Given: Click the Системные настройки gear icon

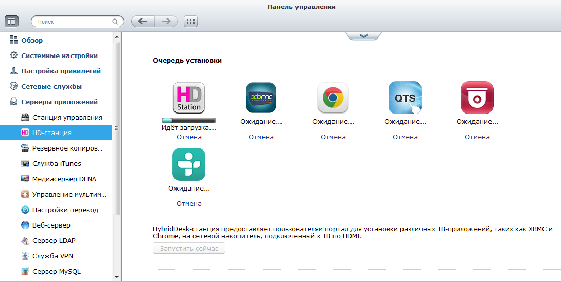Looking at the screenshot, I should pos(13,55).
